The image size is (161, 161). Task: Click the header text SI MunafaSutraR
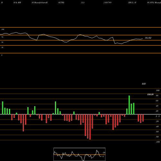(40, 3)
